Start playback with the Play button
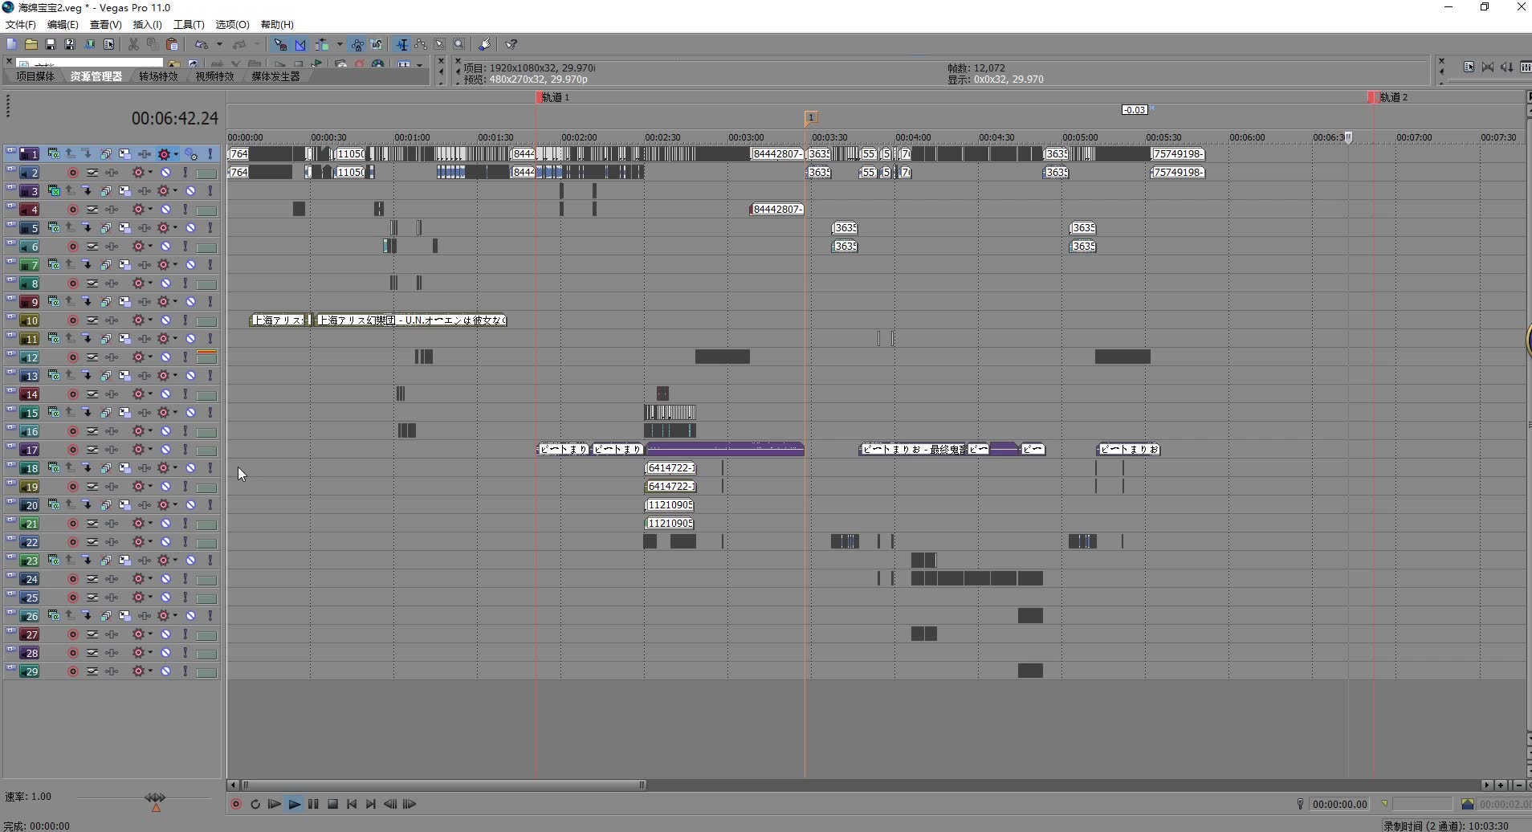1532x832 pixels. (294, 804)
